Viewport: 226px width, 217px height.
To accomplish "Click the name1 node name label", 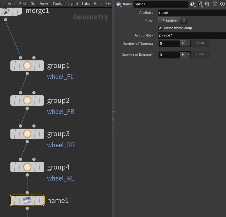I will pos(58,201).
